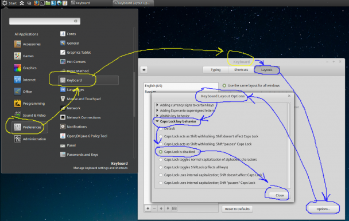The height and width of the screenshot is (221, 349).
Task: Move selected layout down
Action: (168, 208)
